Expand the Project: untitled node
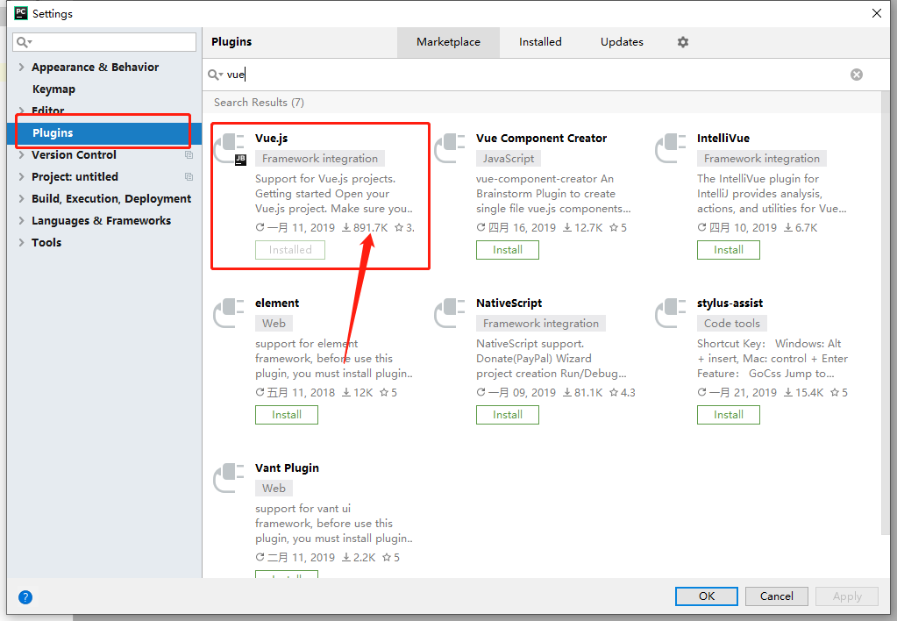The width and height of the screenshot is (897, 621). click(x=21, y=176)
